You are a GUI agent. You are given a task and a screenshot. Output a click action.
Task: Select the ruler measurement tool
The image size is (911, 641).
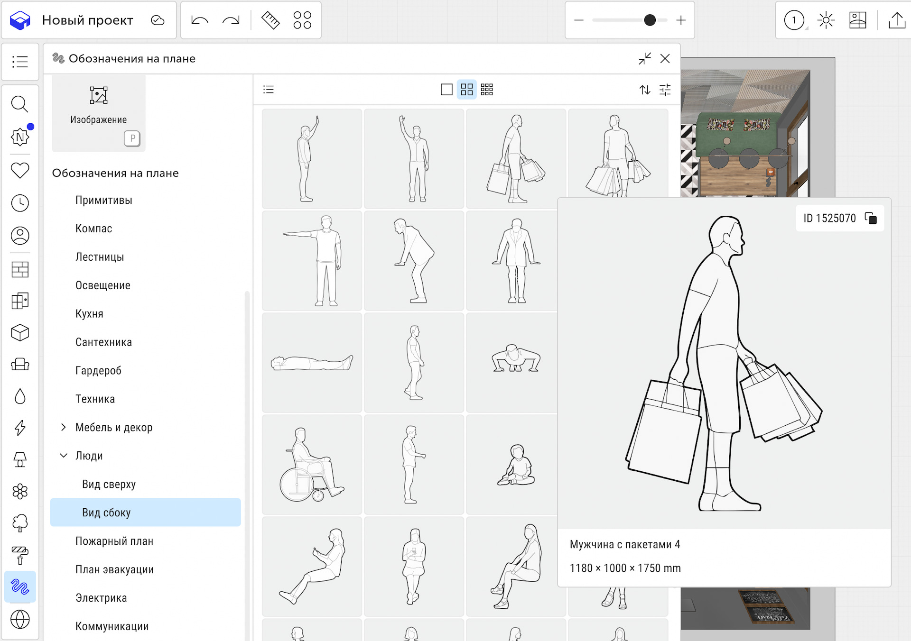270,20
